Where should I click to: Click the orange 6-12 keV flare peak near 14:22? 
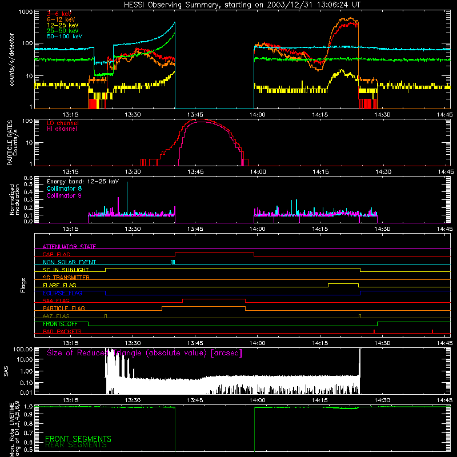tap(351, 18)
